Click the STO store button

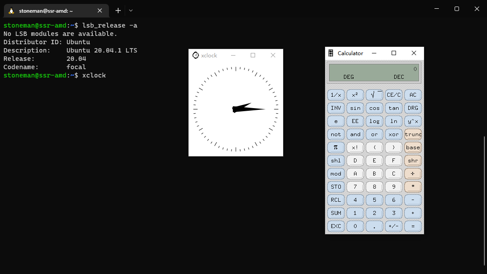click(336, 187)
